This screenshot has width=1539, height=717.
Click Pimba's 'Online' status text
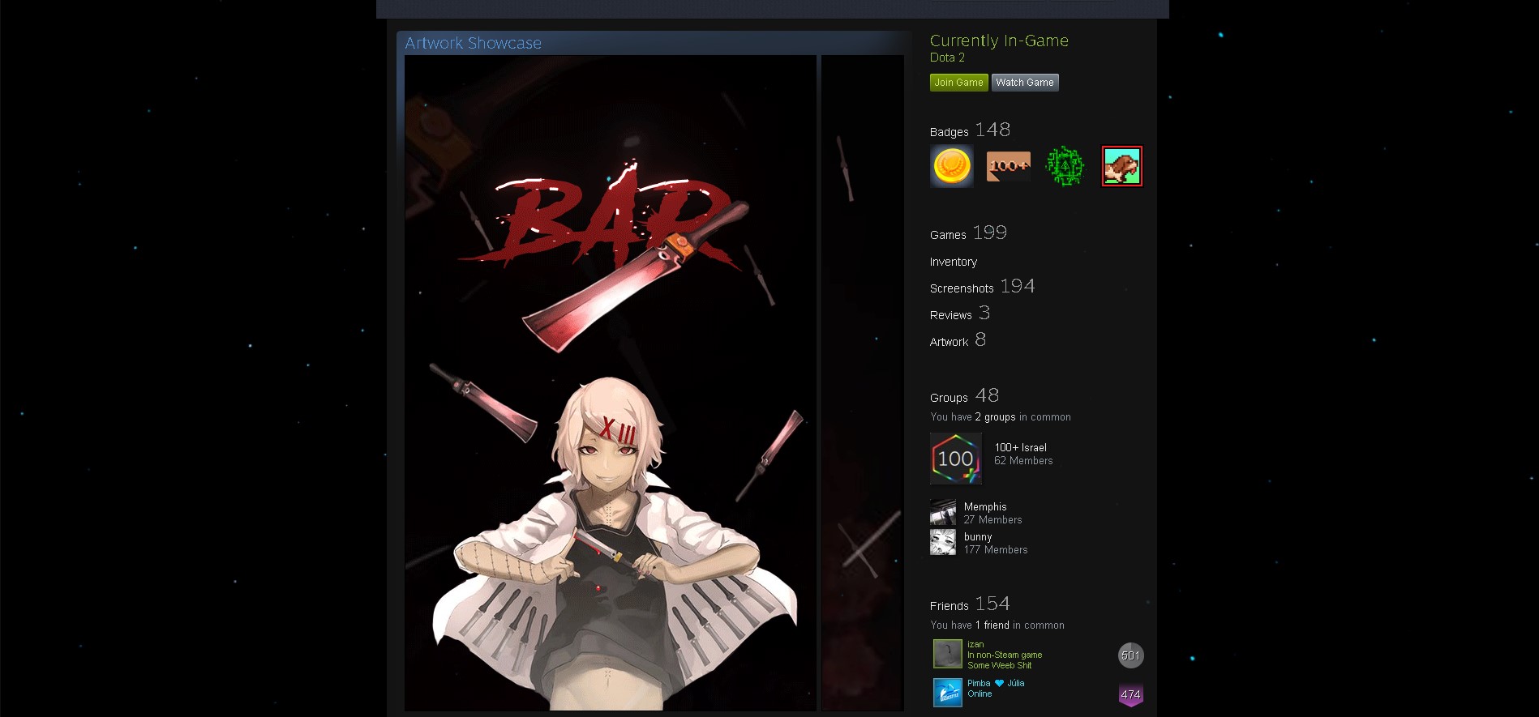click(980, 694)
